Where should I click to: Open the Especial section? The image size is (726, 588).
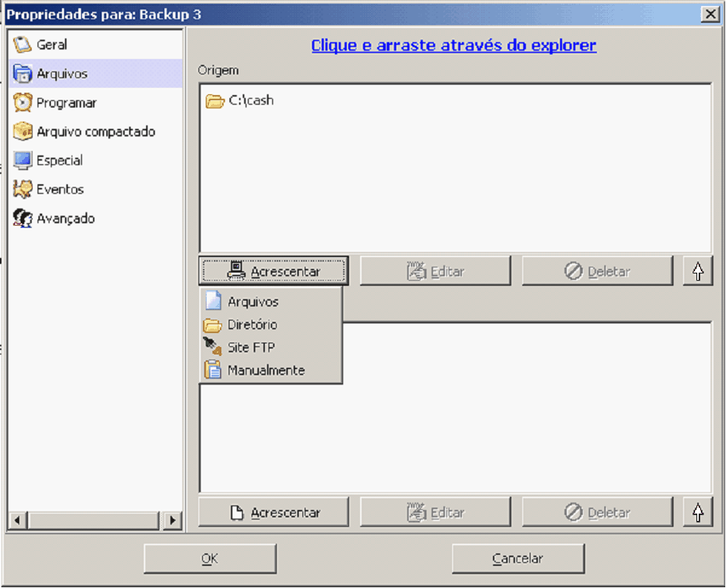click(59, 161)
